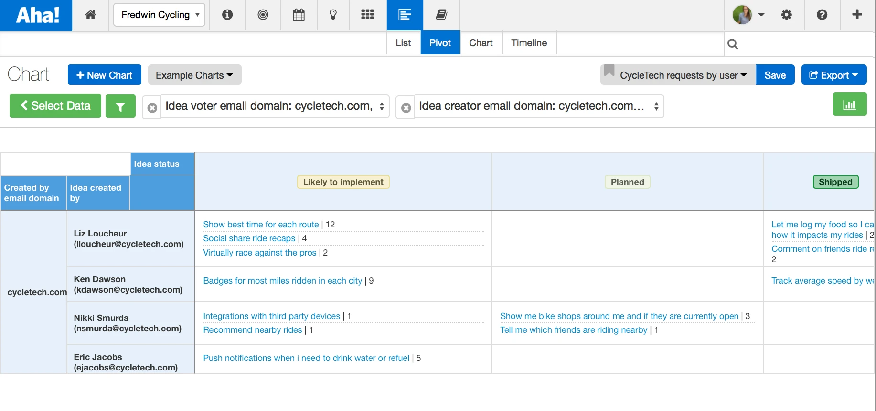Switch to the Chart tab
The height and width of the screenshot is (411, 876).
tap(481, 43)
